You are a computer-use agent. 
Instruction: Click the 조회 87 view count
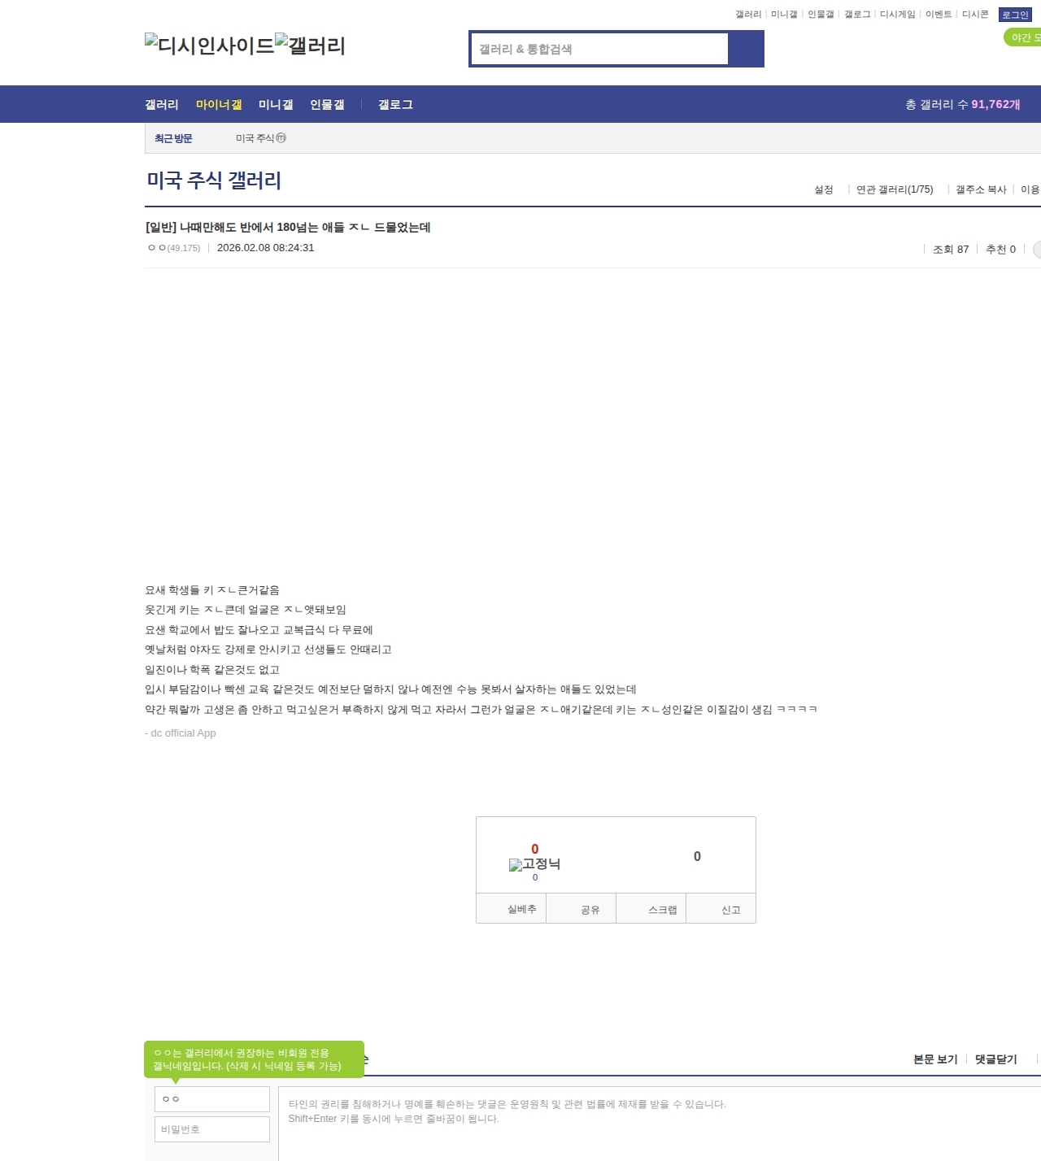pos(951,250)
